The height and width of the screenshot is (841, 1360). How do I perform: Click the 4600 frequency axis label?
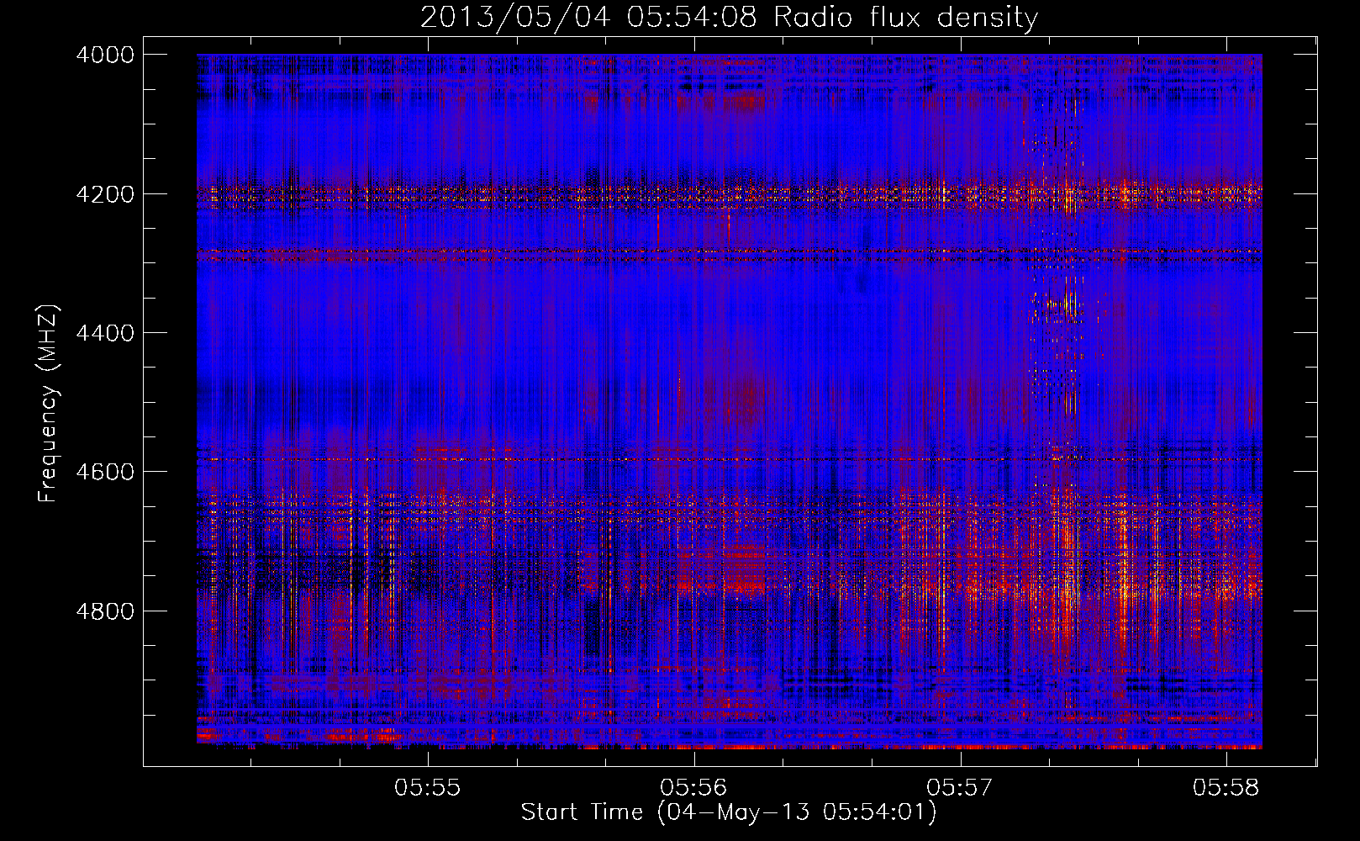(105, 472)
